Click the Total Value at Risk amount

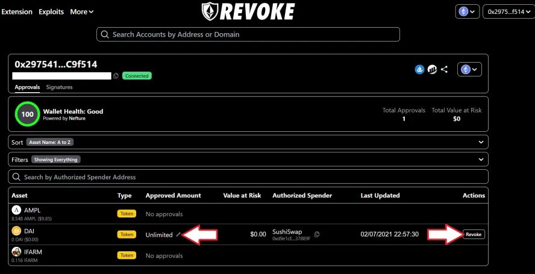[457, 119]
